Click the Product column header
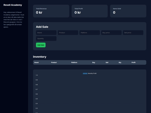Viewport: 151px width, 113px height. [54, 62]
